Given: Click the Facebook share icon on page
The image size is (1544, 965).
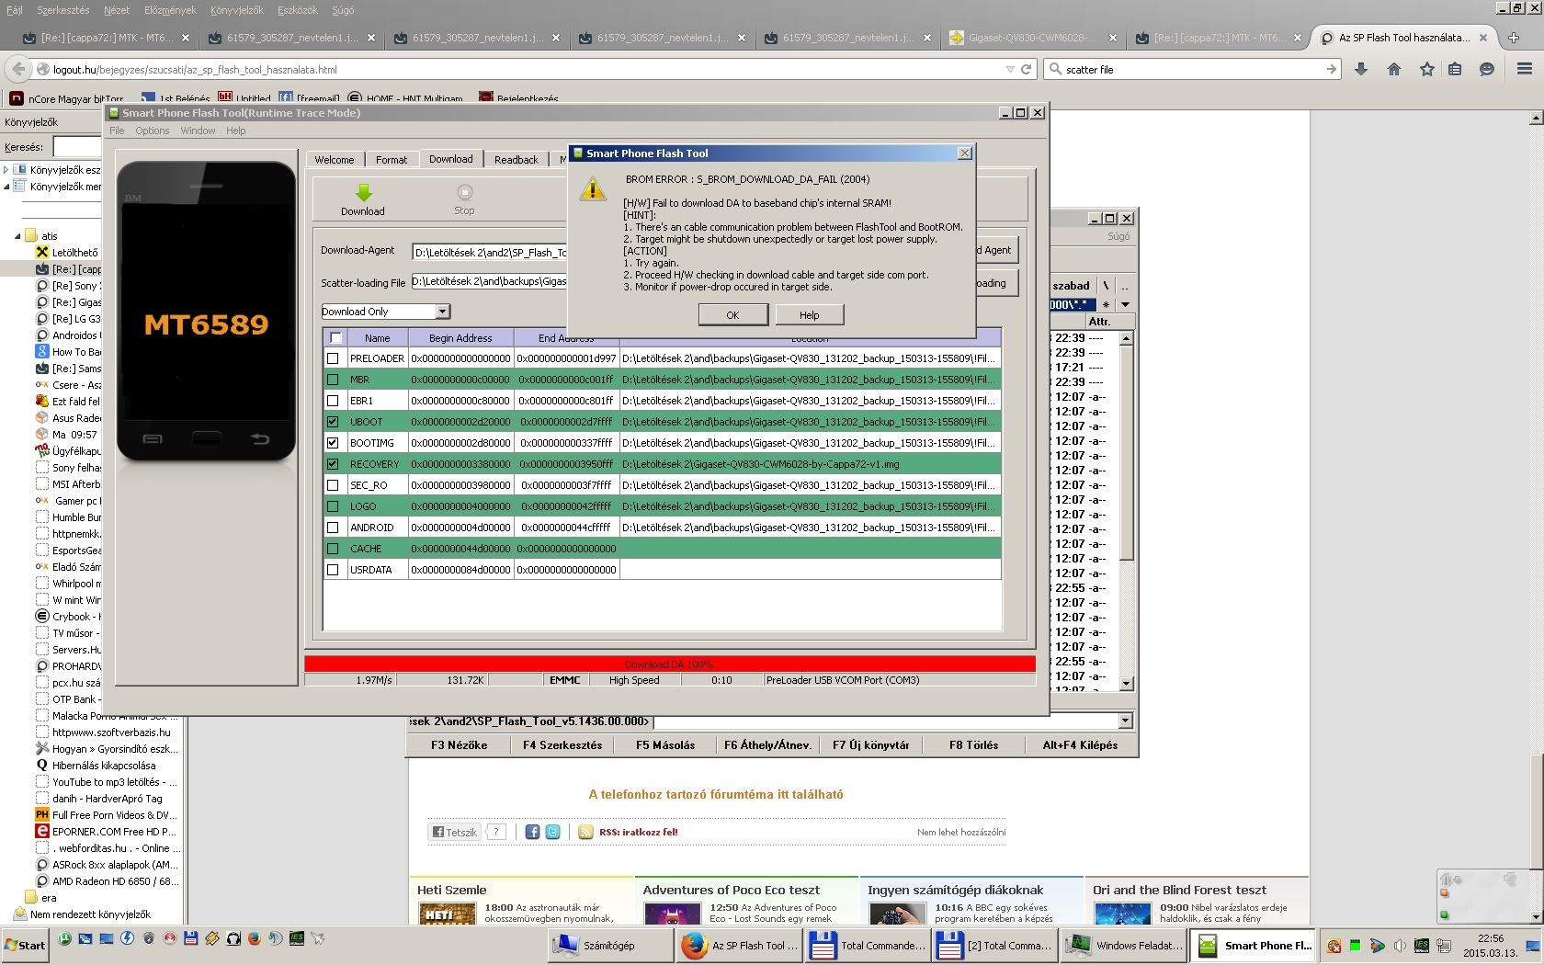Looking at the screenshot, I should click(532, 832).
